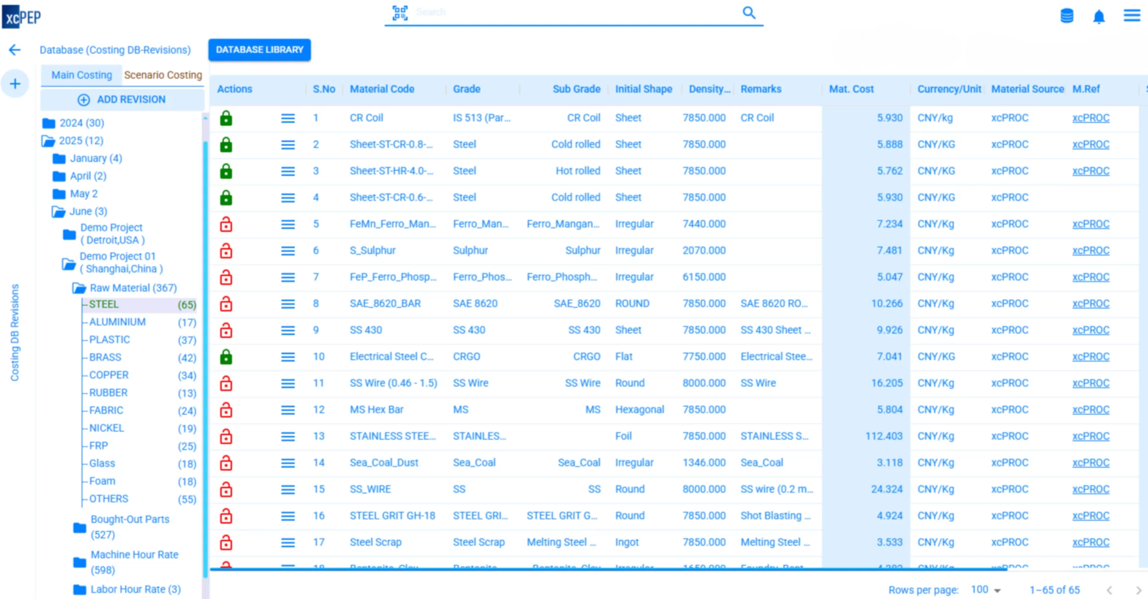Click the round plus icon on left sidebar
1148x599 pixels.
point(15,84)
